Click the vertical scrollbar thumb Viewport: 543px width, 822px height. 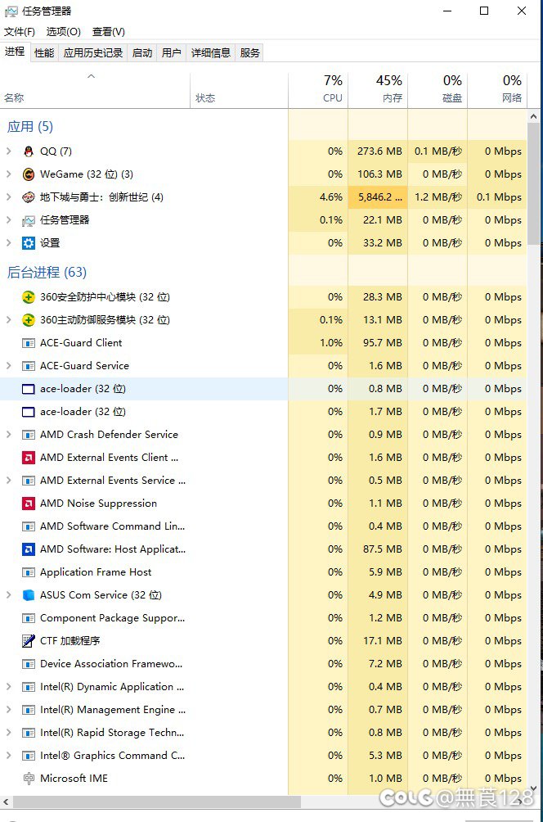[x=533, y=183]
